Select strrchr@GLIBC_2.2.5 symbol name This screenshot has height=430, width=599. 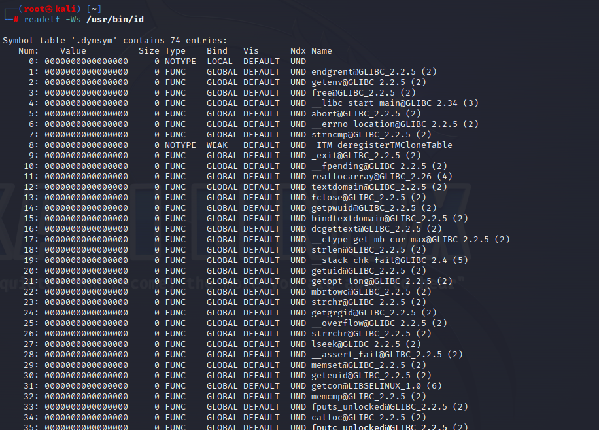(x=361, y=334)
